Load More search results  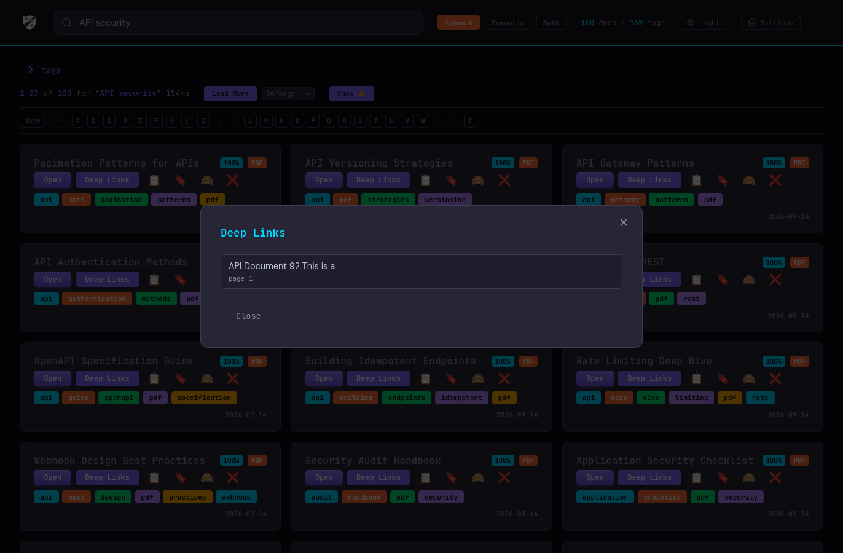(230, 93)
